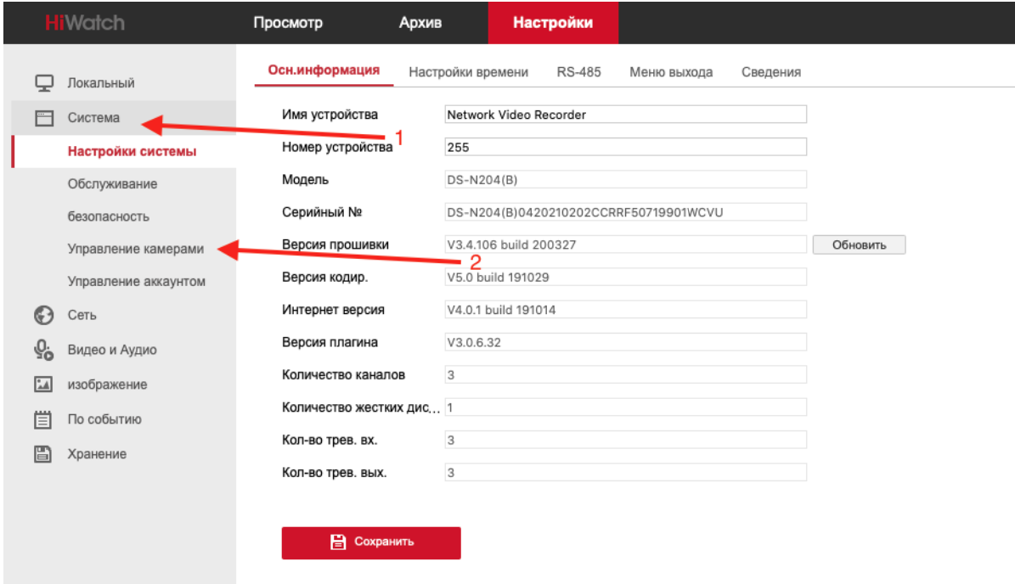Open the Сведения tab
Viewport: 1015px width, 584px height.
coord(770,72)
